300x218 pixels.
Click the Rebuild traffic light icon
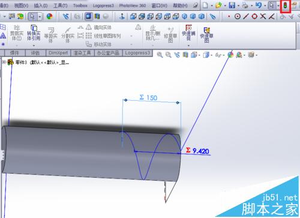[x=286, y=5]
